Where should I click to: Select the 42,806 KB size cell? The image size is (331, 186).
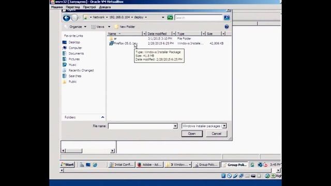click(217, 43)
